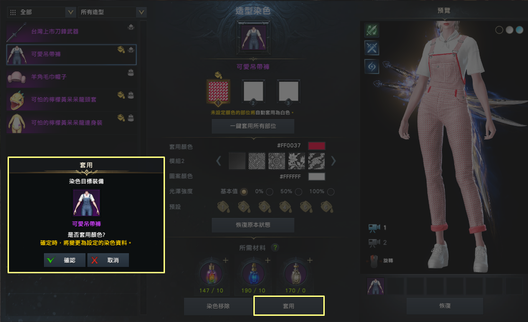
Task: Select the 50% gloss intensity radio button
Action: [x=298, y=191]
